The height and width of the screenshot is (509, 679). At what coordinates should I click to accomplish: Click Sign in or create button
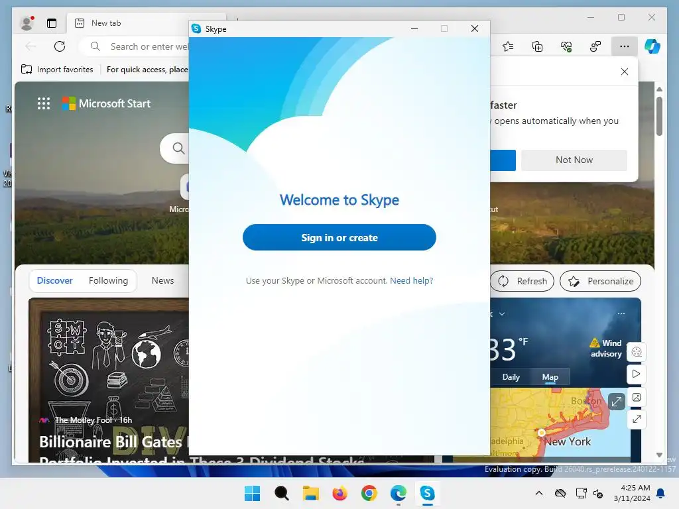pyautogui.click(x=339, y=237)
